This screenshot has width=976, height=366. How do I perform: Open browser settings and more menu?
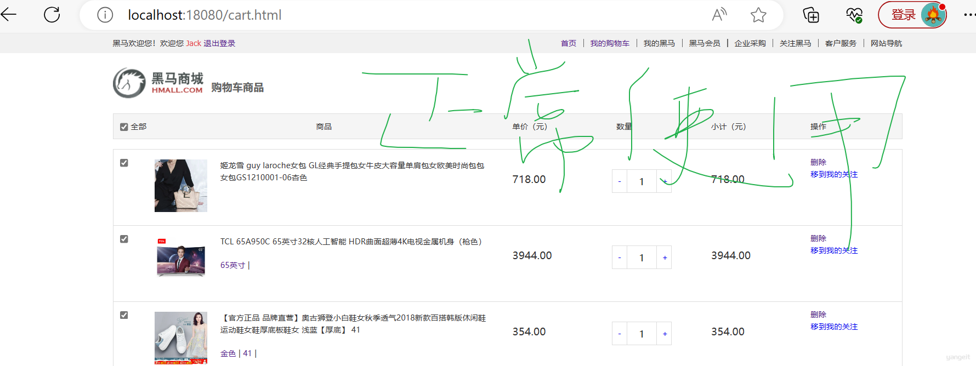coord(969,15)
